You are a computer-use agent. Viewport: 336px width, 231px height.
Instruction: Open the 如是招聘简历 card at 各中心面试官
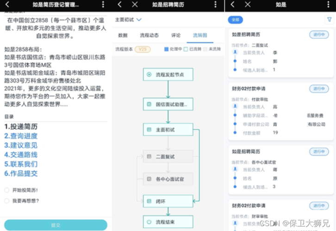pos(281,170)
